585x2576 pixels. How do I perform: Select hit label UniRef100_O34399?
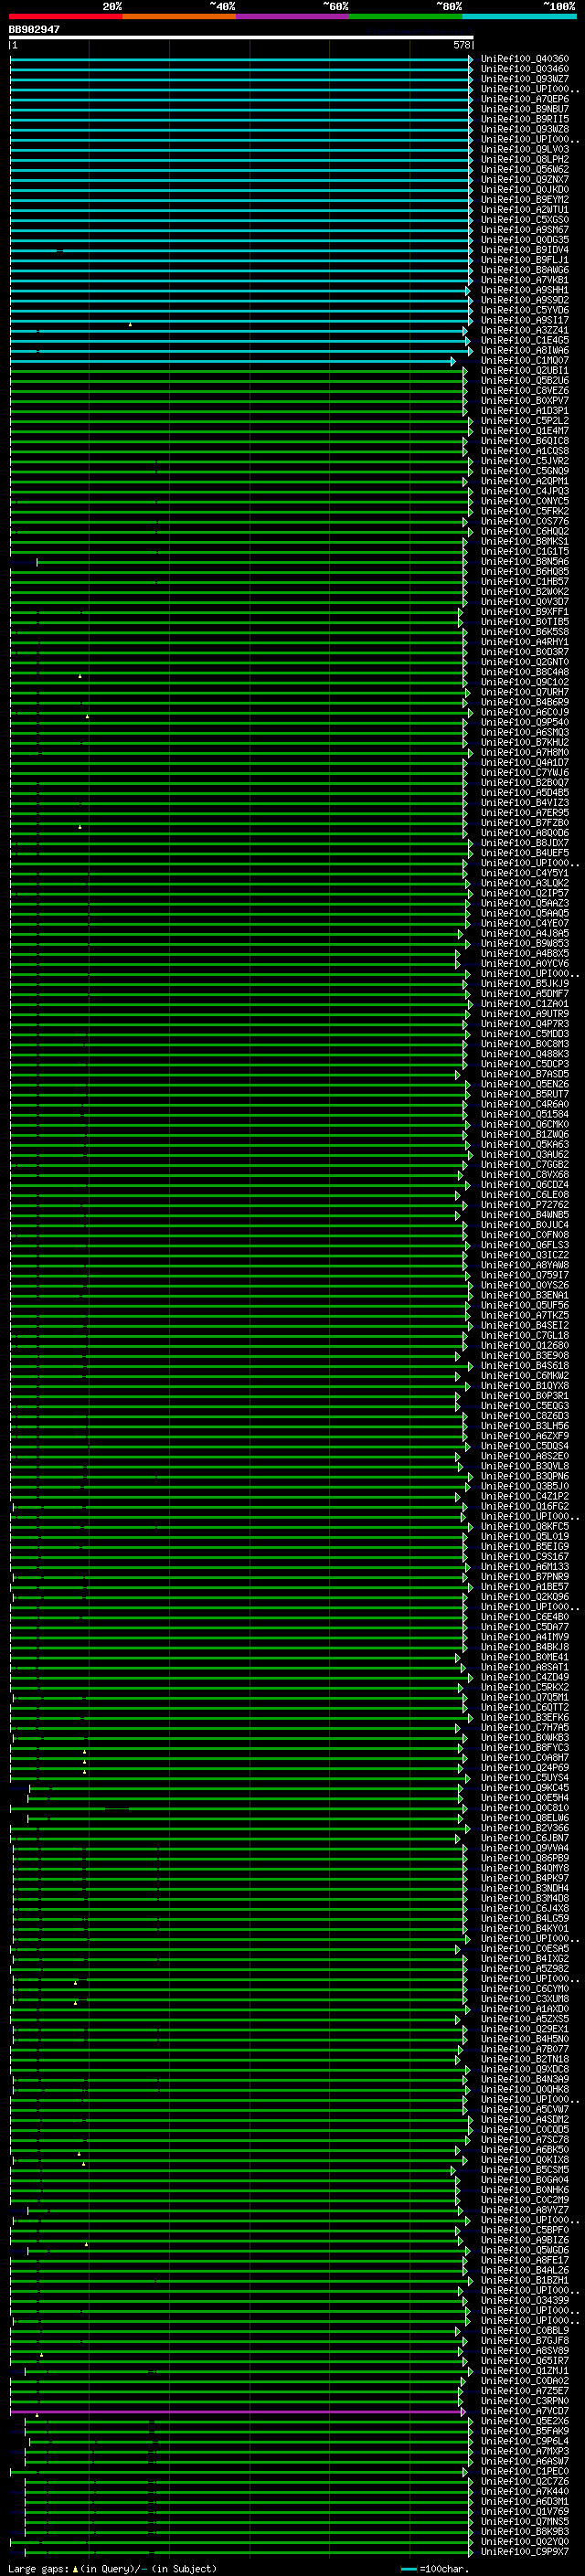coord(525,2301)
